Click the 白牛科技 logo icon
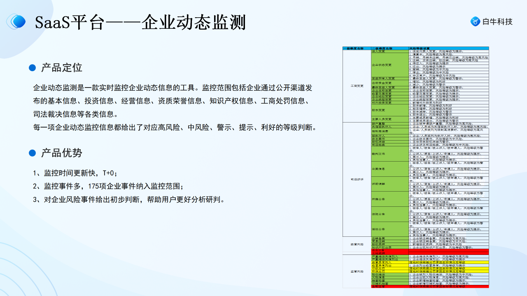The width and height of the screenshot is (527, 296). 476,21
